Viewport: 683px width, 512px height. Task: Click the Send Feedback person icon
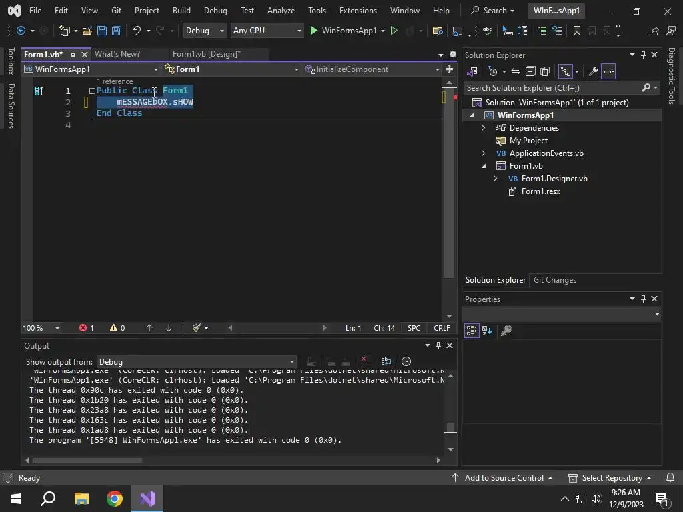click(x=671, y=31)
